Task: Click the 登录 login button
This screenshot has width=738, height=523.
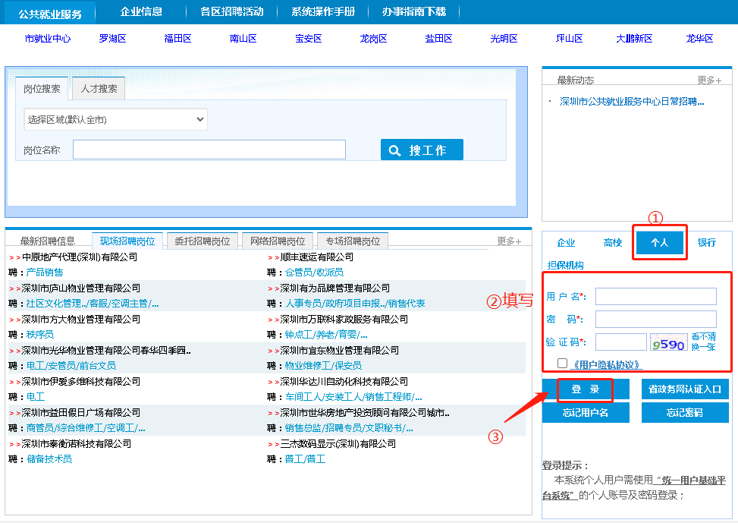Action: point(586,389)
